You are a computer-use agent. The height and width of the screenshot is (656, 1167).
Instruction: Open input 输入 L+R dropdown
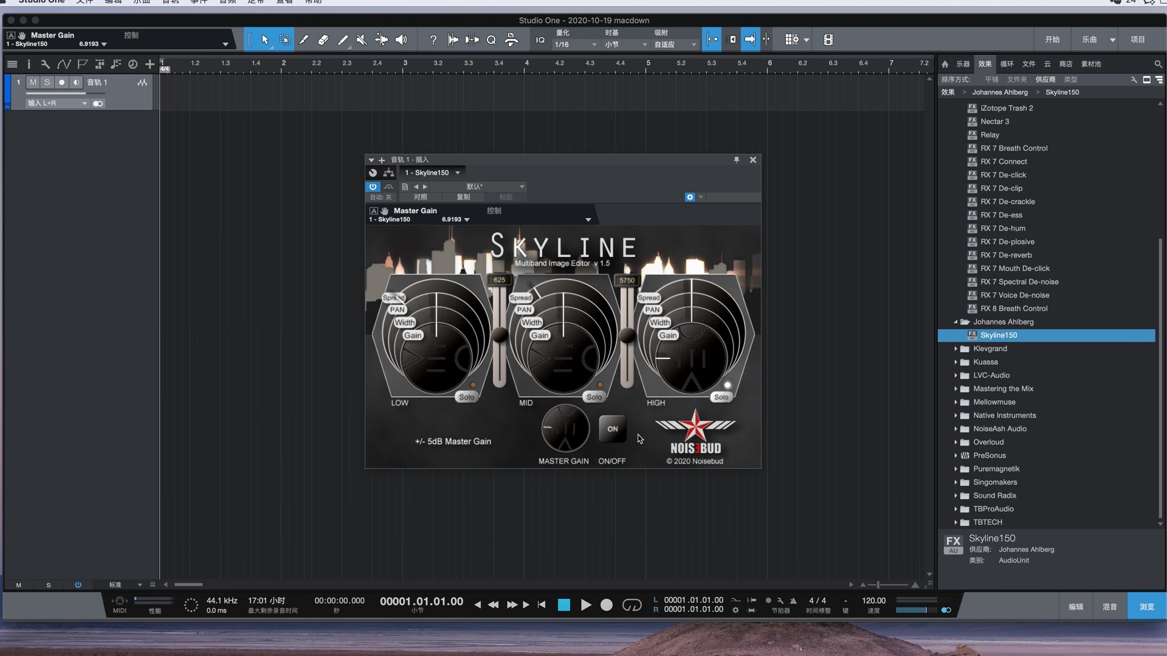click(57, 103)
